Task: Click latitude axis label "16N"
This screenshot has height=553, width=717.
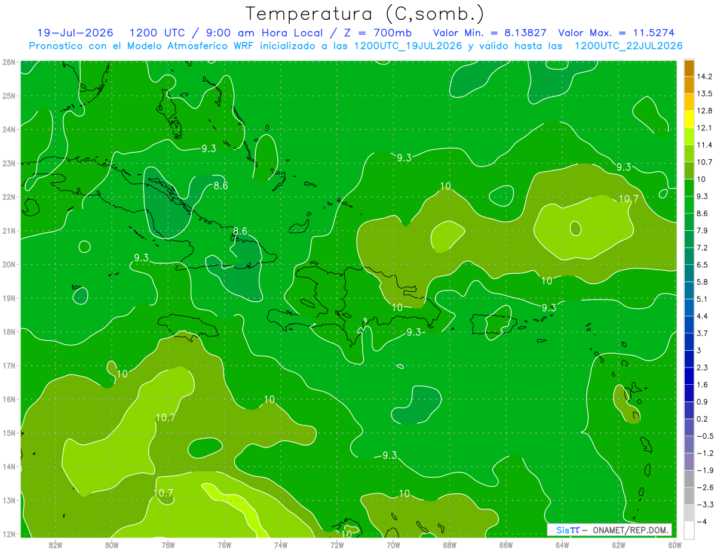Action: [9, 399]
